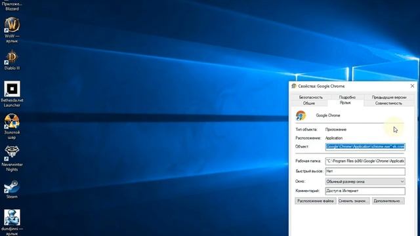
Task: Close the Chrome properties dialog
Action: click(x=412, y=86)
